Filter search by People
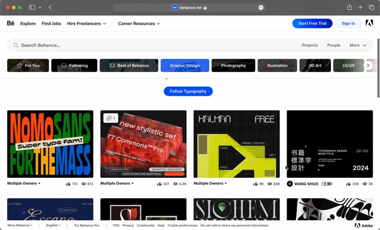Image resolution: width=380 pixels, height=230 pixels. coord(334,45)
